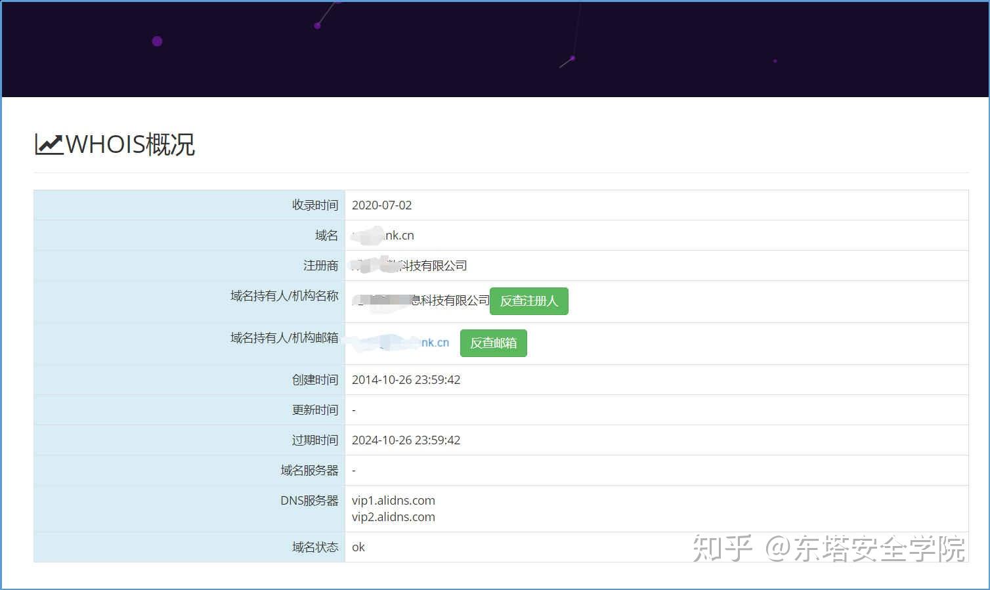Click the vip2.alidns.com DNS entry

pyautogui.click(x=393, y=517)
